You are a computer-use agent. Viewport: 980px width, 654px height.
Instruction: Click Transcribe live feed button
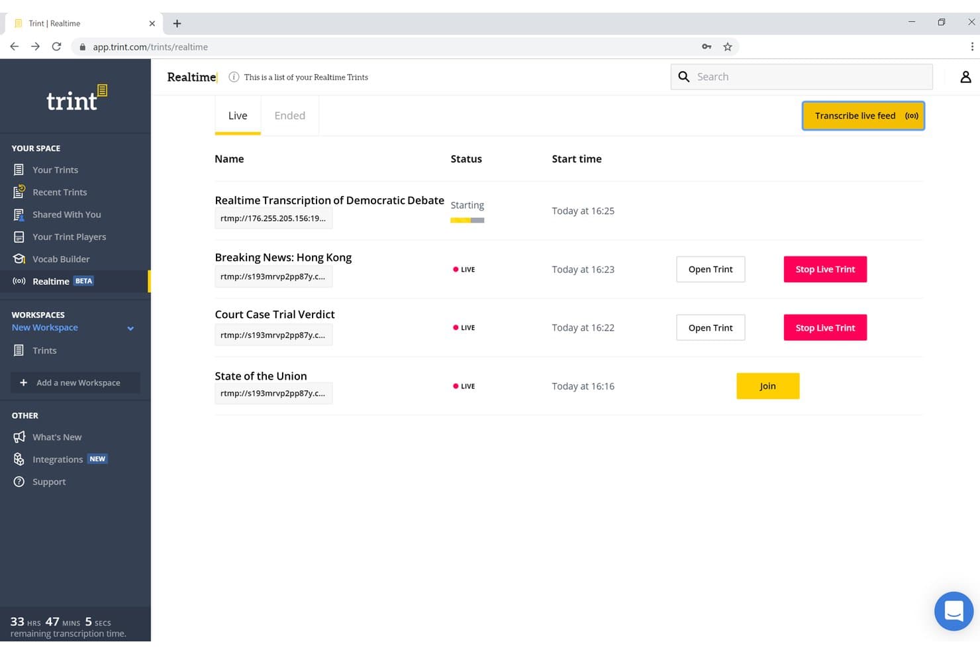tap(863, 115)
